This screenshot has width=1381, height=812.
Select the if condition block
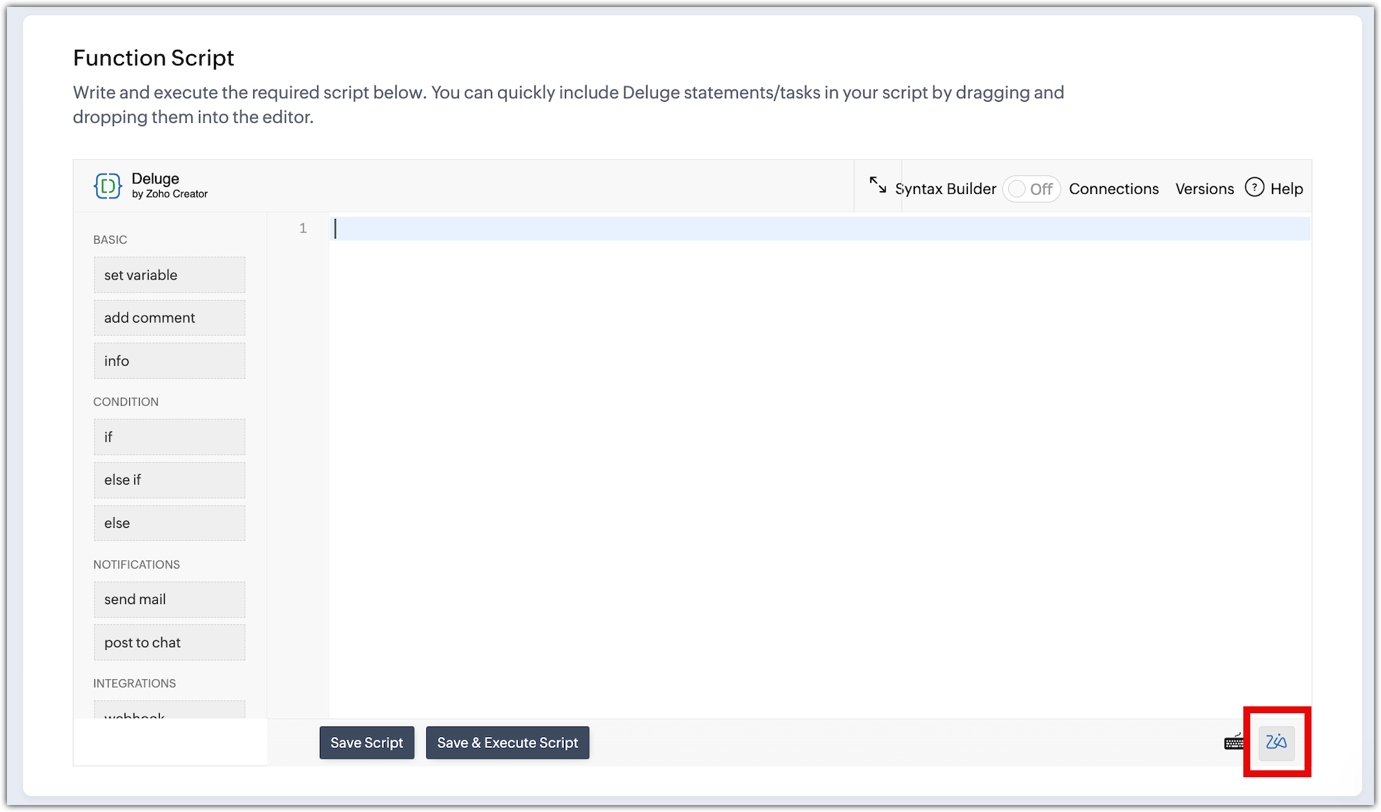coord(169,437)
